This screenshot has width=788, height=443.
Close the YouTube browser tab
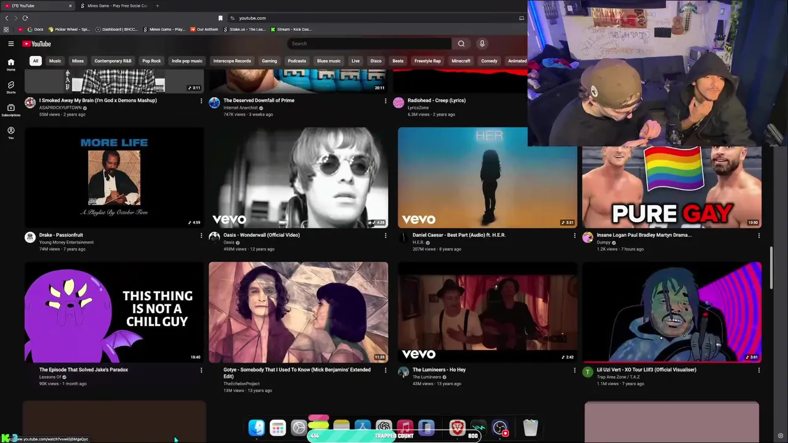[x=70, y=6]
